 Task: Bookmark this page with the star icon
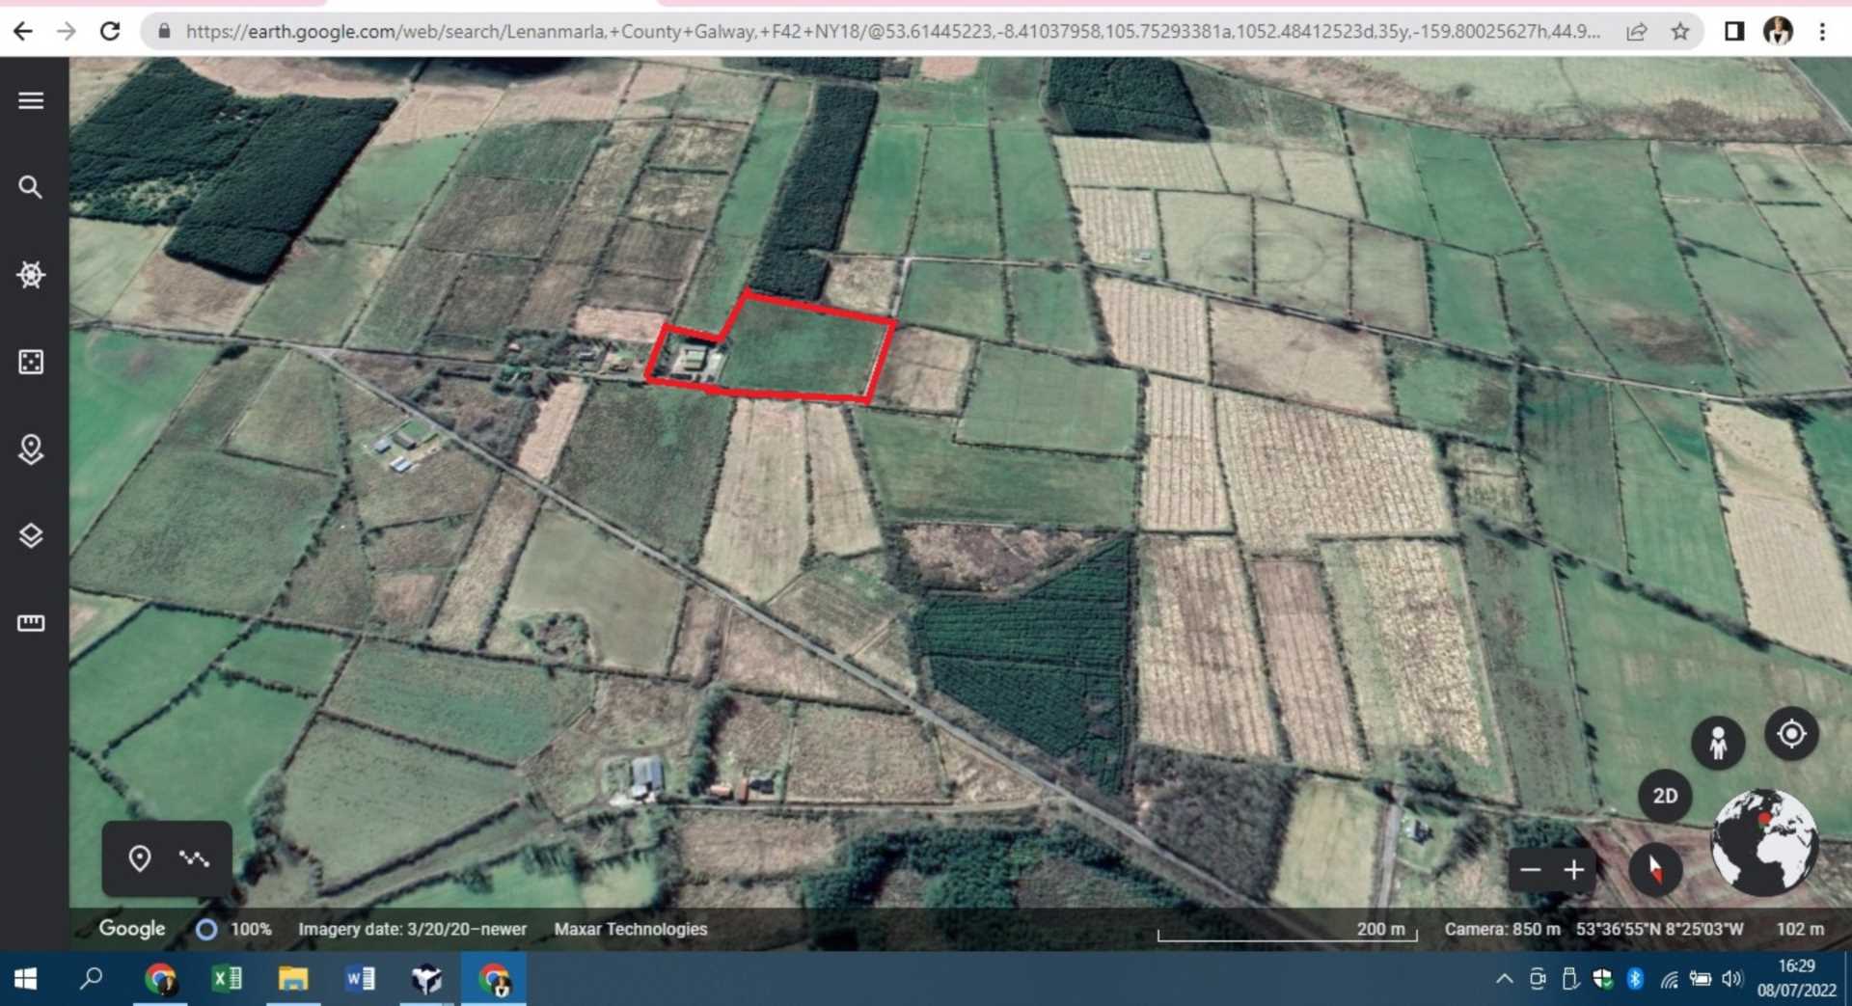[1680, 32]
